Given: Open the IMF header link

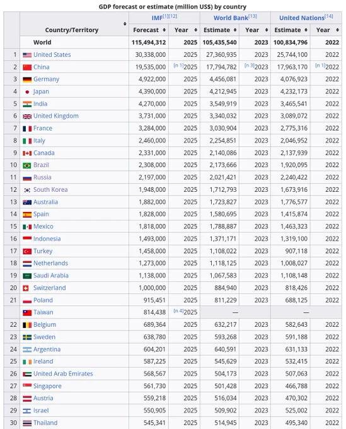Looking at the screenshot, I should (157, 18).
